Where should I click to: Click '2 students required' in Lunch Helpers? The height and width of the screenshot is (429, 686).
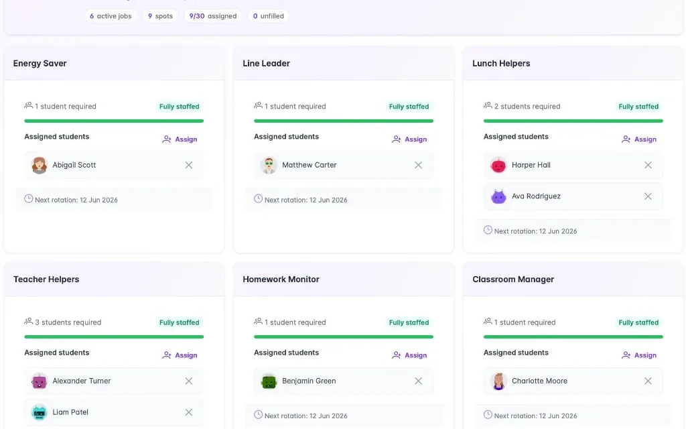tap(527, 107)
